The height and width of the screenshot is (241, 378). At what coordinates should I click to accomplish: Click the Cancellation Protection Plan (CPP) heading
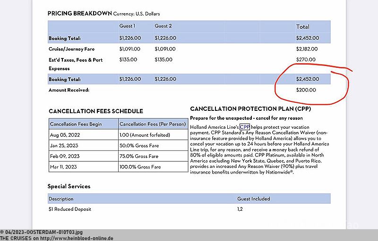(250, 109)
